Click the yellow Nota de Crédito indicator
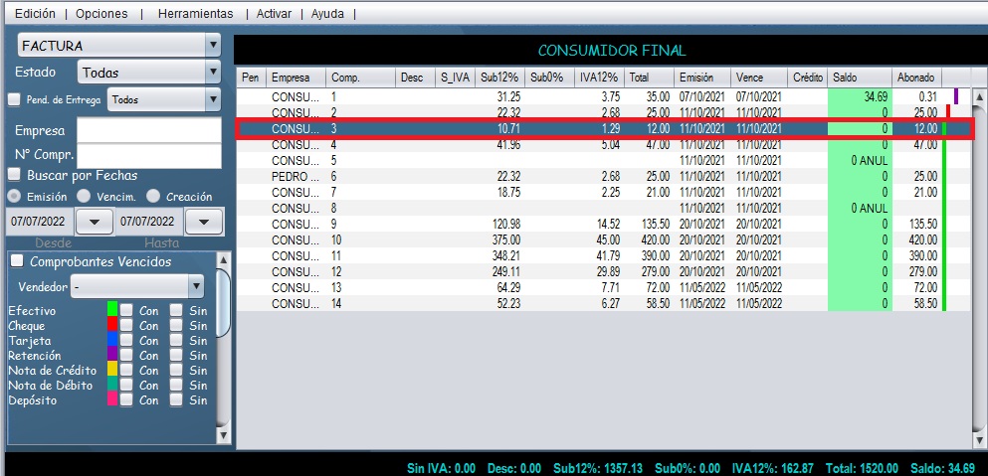This screenshot has height=476, width=988. point(112,370)
